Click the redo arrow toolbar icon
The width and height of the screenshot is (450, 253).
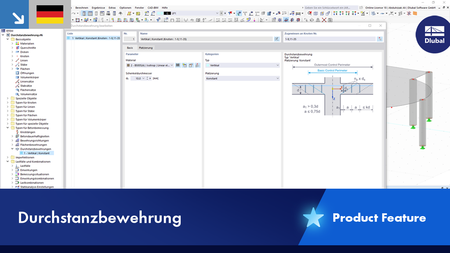point(74,14)
